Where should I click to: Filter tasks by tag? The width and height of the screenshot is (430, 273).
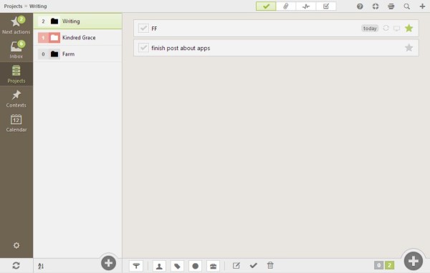(x=177, y=266)
